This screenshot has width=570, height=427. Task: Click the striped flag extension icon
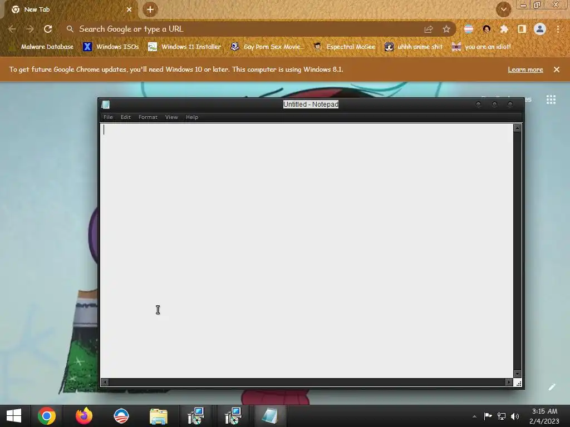tap(469, 29)
